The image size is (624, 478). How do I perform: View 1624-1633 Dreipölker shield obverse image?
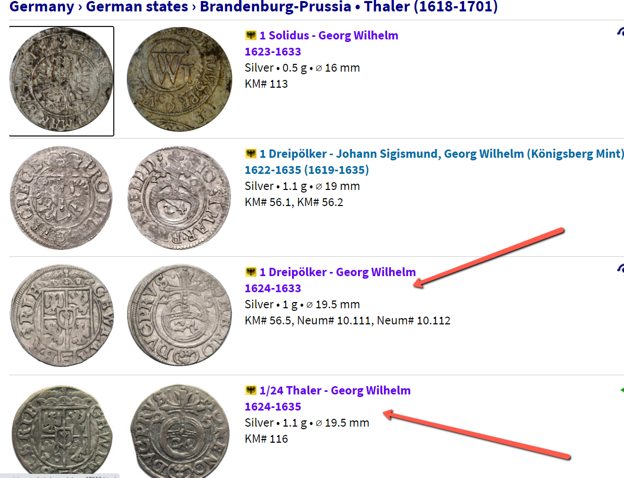(62, 316)
